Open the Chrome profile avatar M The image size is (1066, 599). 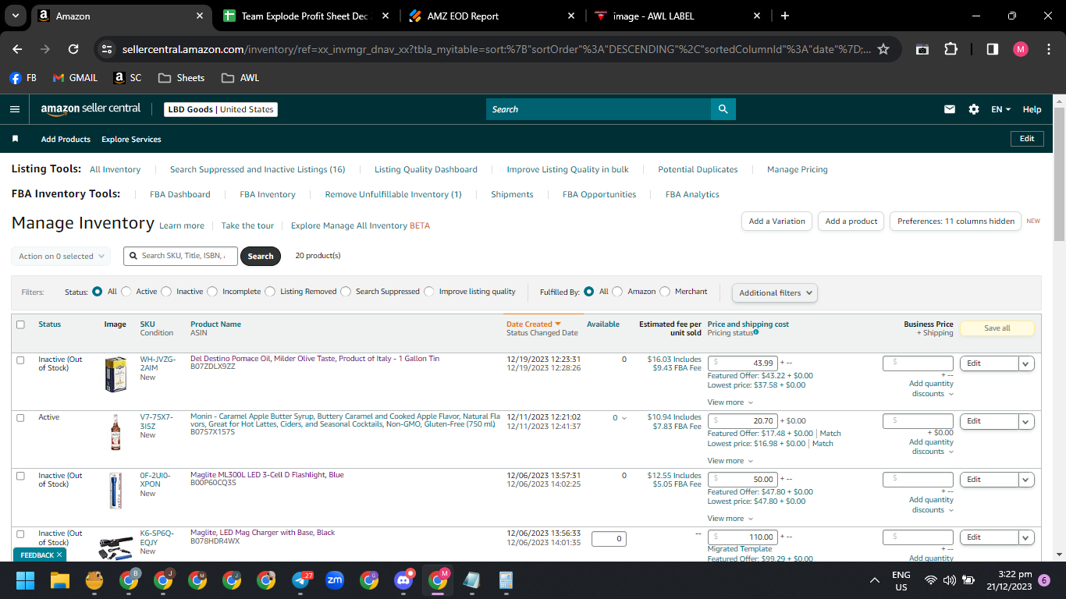(1021, 48)
